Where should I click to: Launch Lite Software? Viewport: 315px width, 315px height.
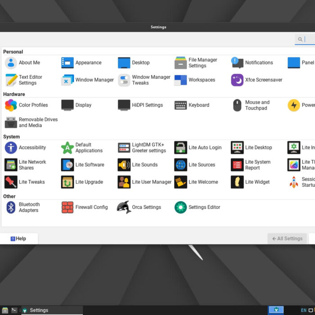click(x=83, y=165)
